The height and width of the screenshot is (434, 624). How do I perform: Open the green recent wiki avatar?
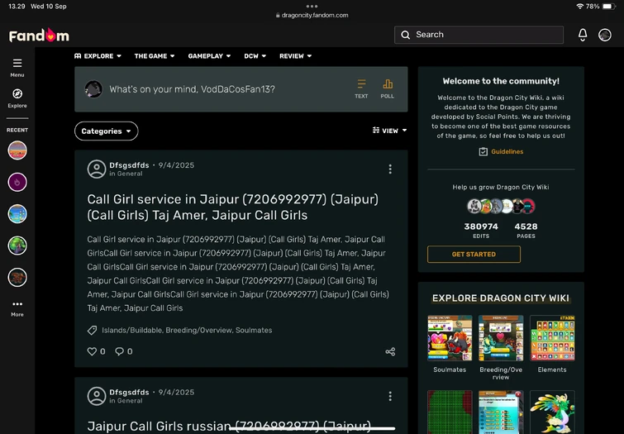17,246
